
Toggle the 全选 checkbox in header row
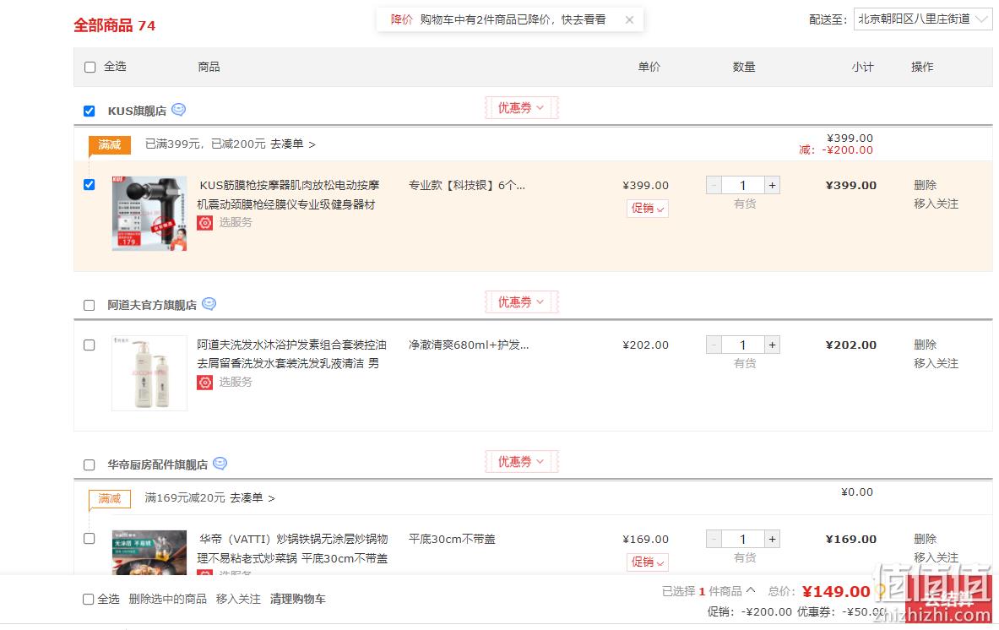[90, 67]
